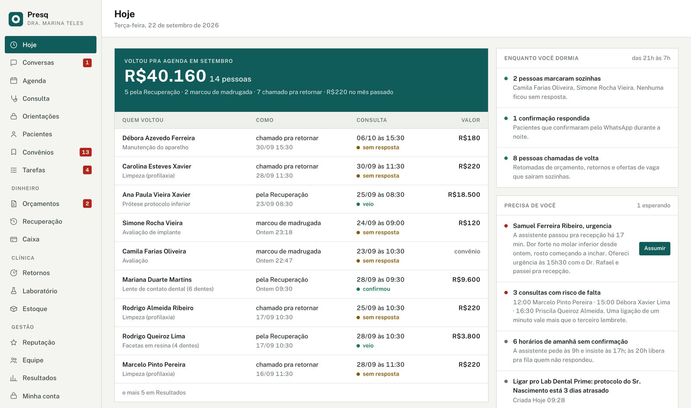This screenshot has width=691, height=408.
Task: Click the 'Quem voltou' column header
Action: (x=143, y=120)
